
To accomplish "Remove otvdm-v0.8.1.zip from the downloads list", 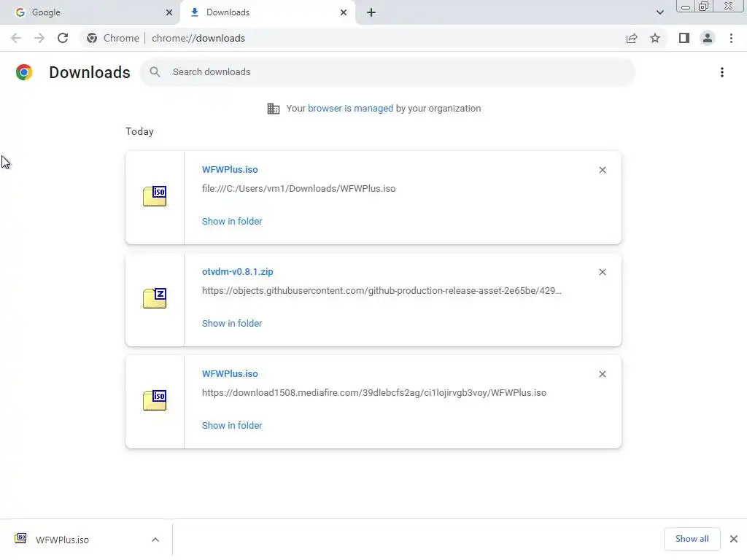I will (603, 272).
